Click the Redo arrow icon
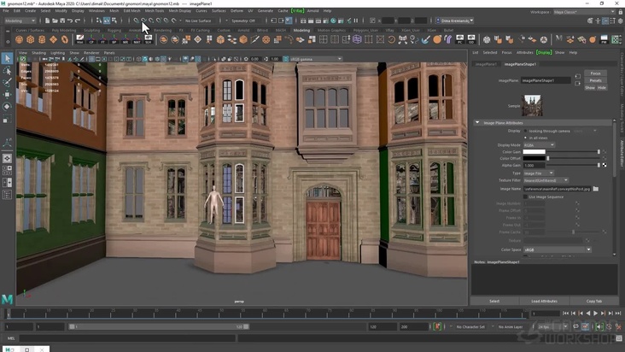Viewport: 625px width, 352px height. coord(78,21)
